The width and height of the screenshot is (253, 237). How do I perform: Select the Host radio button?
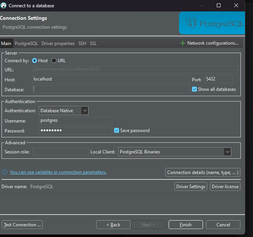tap(34, 61)
